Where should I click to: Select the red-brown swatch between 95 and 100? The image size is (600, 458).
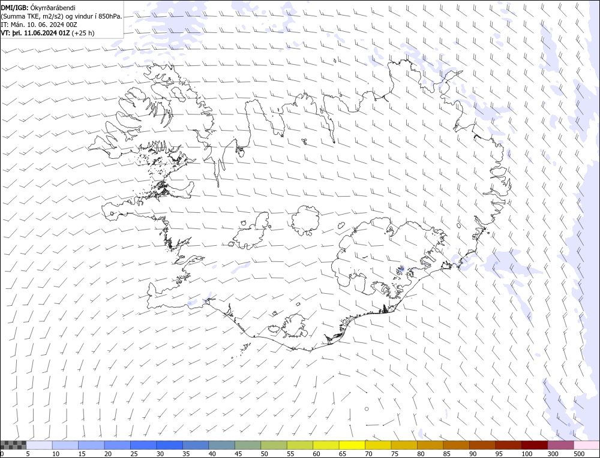point(509,445)
